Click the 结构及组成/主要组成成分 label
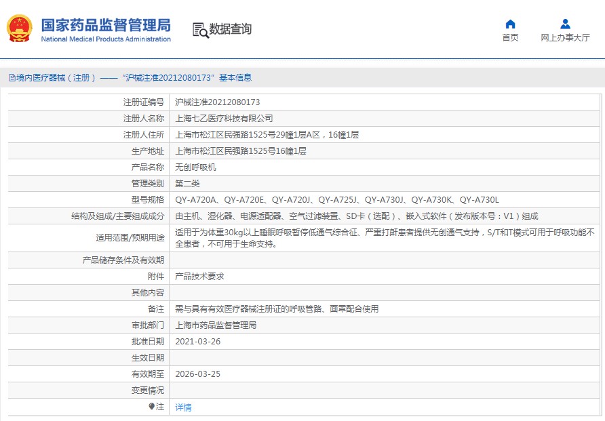Image resolution: width=605 pixels, height=421 pixels. (x=118, y=216)
